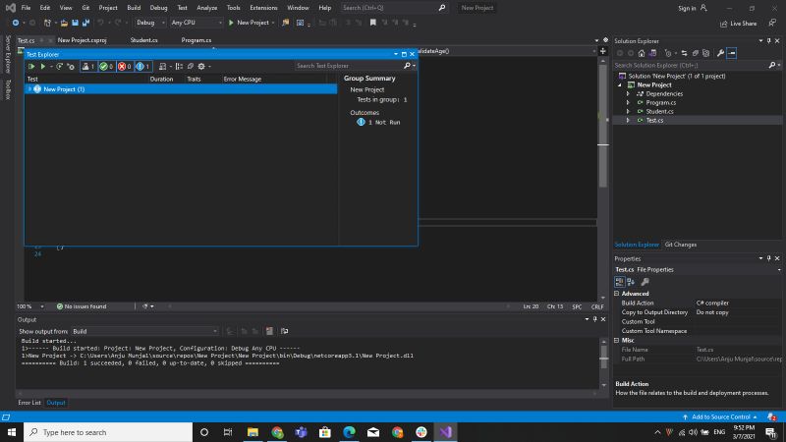Open the Test Explorer playlist icon
Viewport: 786px width, 442px height.
click(x=162, y=66)
